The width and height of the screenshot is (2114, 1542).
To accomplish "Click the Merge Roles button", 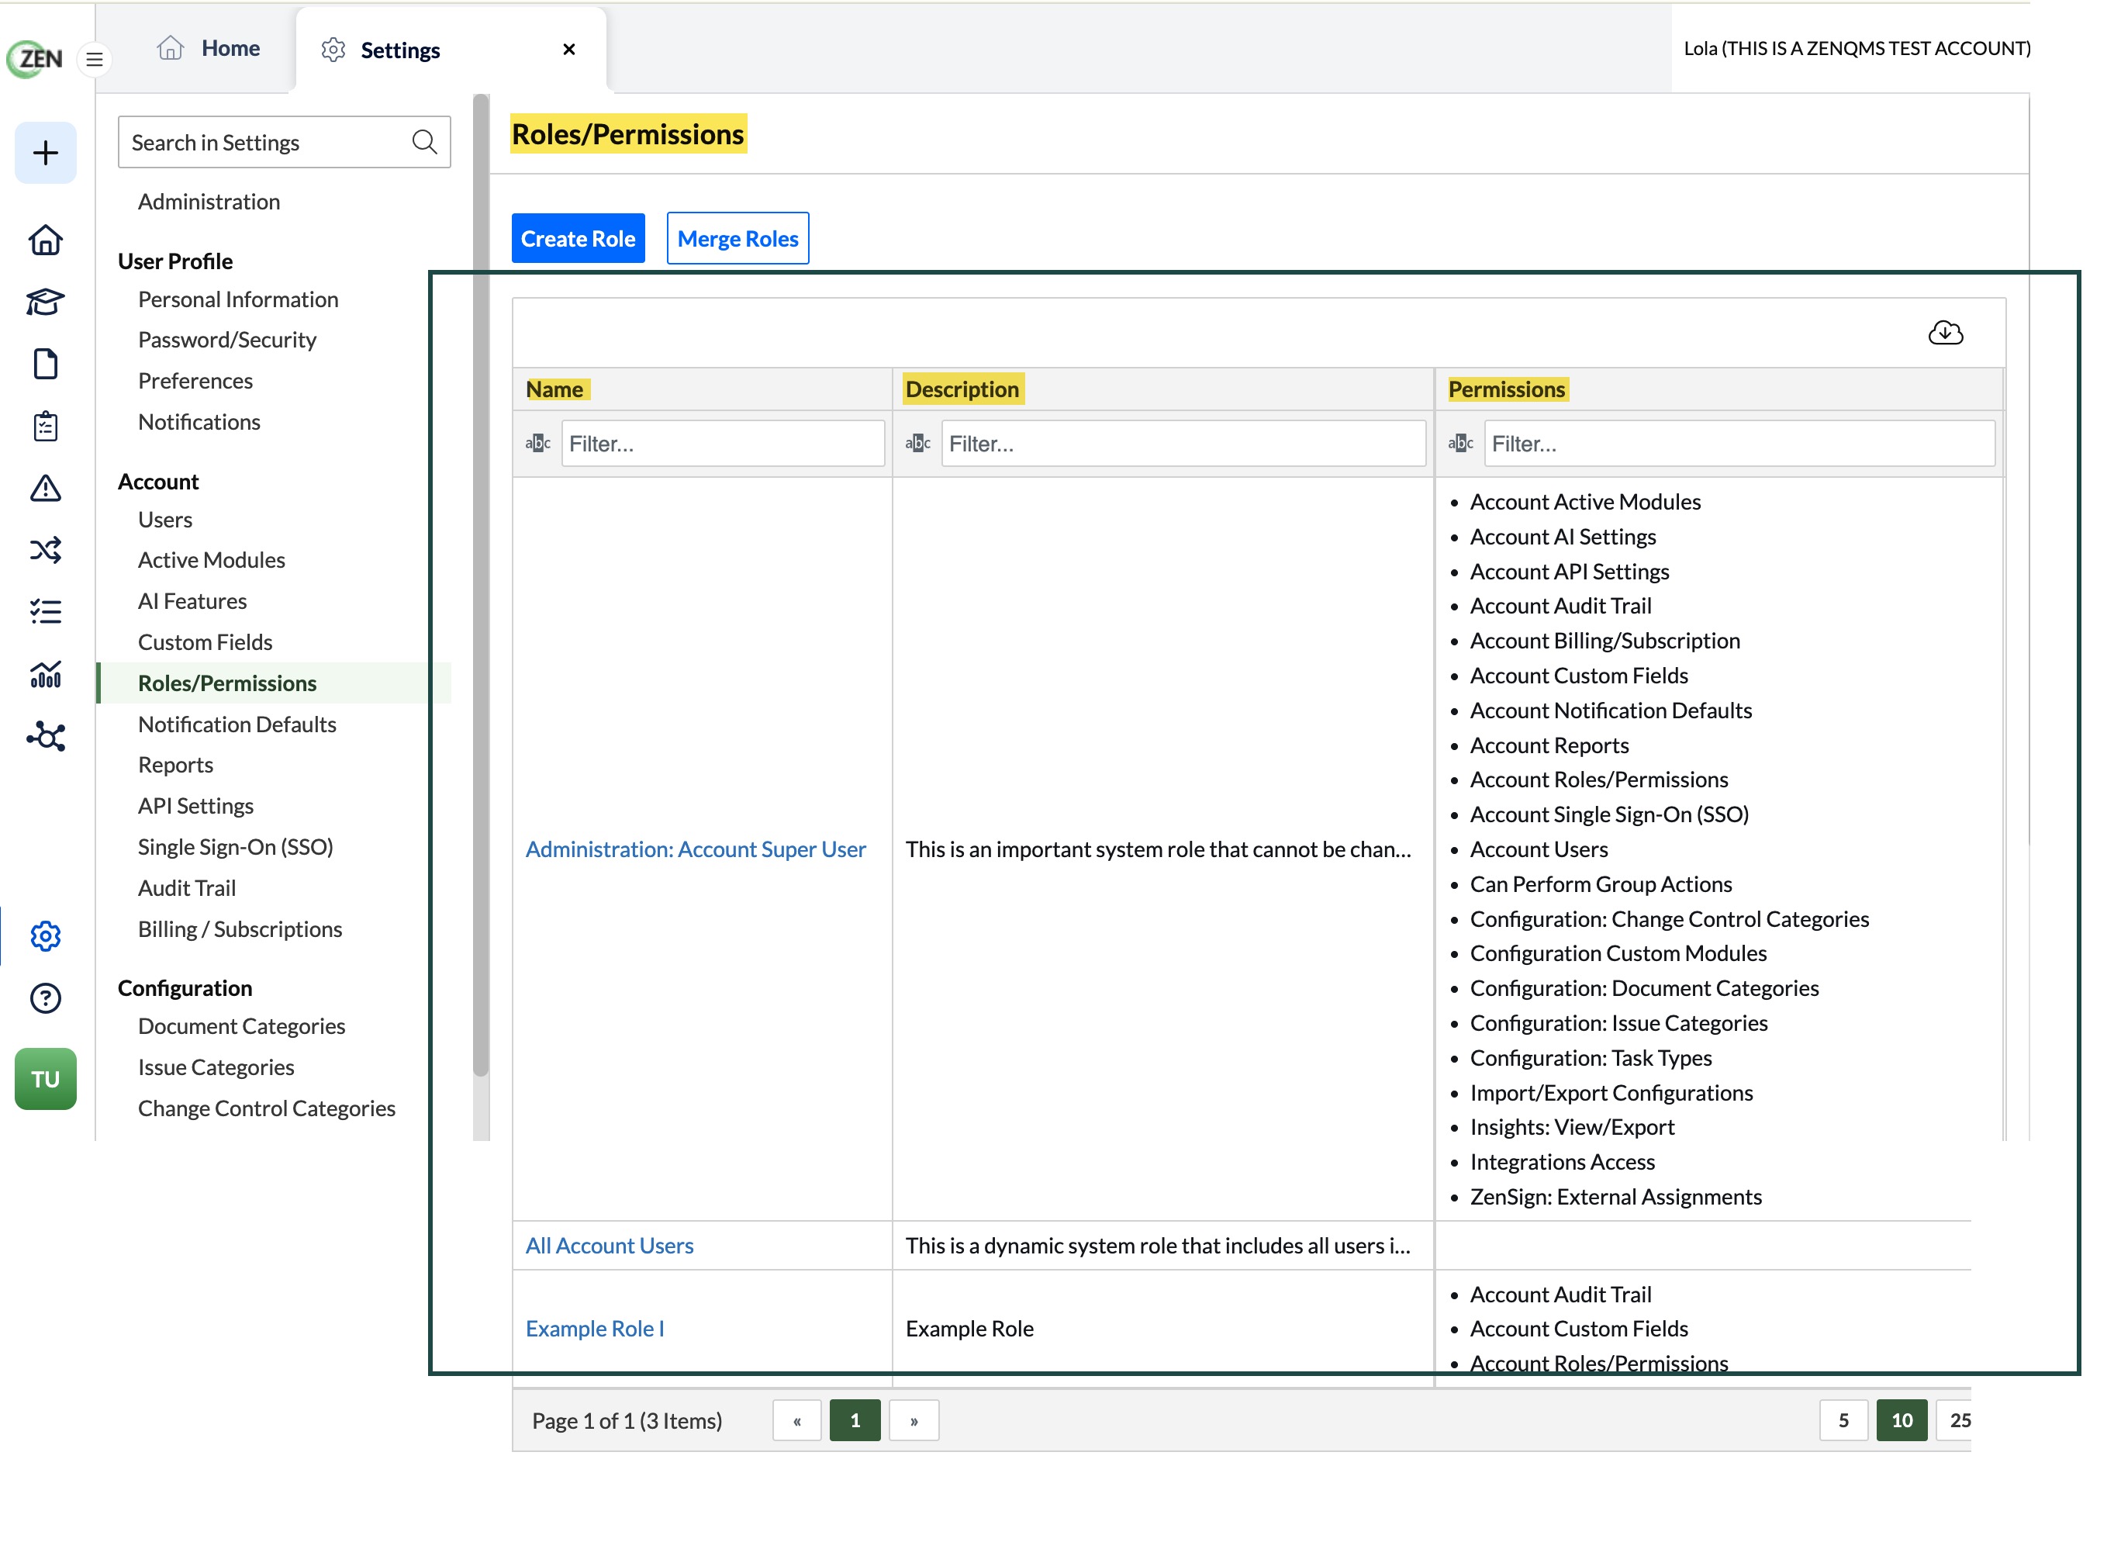I will coord(738,239).
